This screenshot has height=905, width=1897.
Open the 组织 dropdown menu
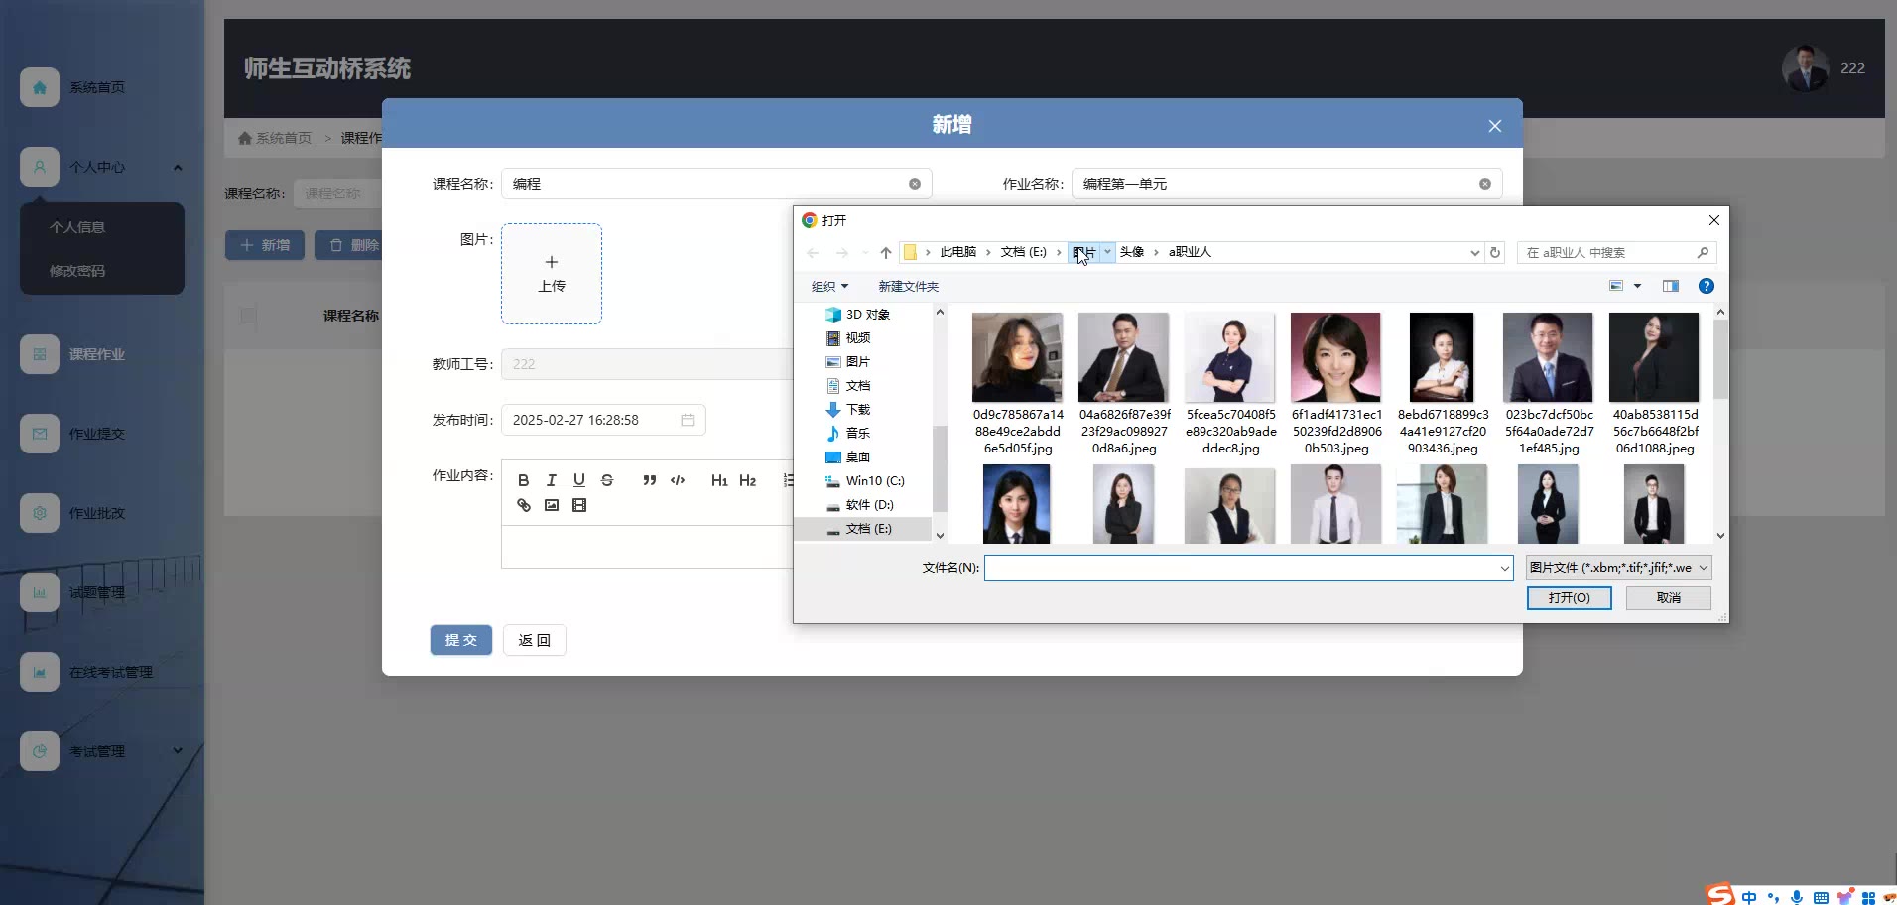click(x=829, y=287)
